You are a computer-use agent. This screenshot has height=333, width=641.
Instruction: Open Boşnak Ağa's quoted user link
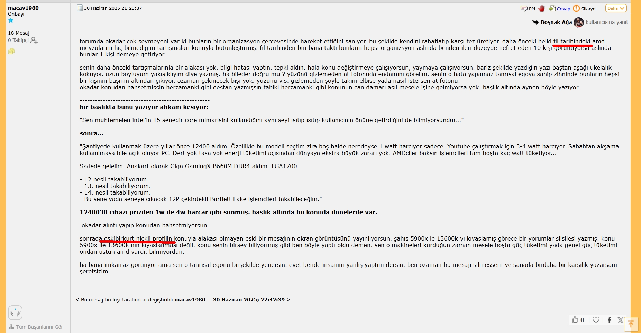pyautogui.click(x=556, y=22)
